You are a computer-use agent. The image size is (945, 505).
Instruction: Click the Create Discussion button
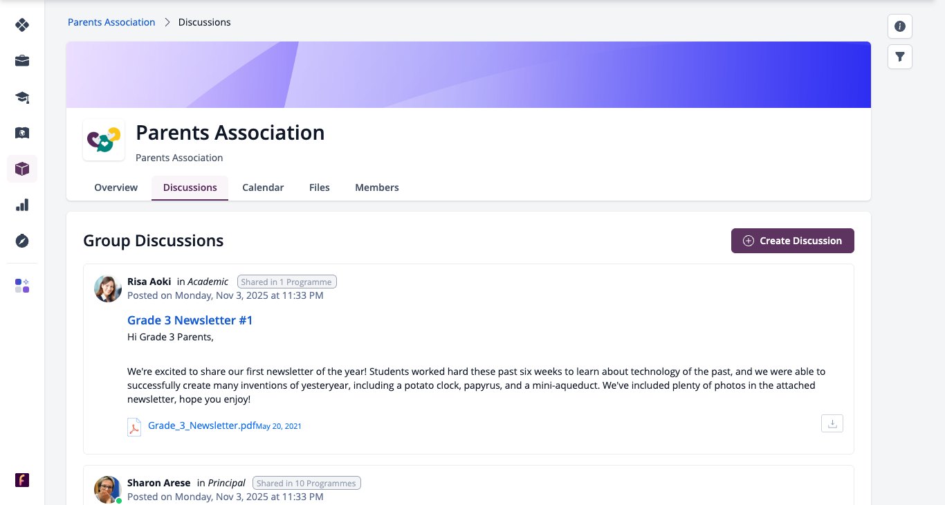[x=793, y=241]
